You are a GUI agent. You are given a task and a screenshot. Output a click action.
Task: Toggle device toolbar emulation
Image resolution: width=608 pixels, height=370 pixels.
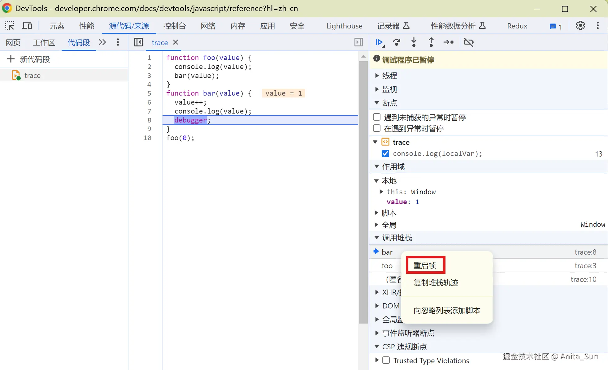[x=27, y=26]
